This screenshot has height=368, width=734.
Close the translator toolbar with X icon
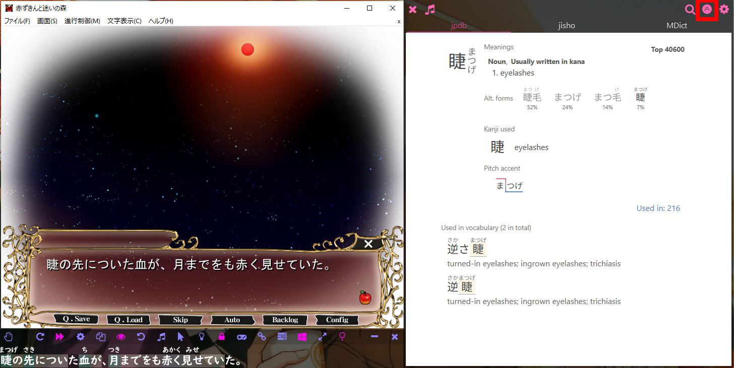click(395, 337)
